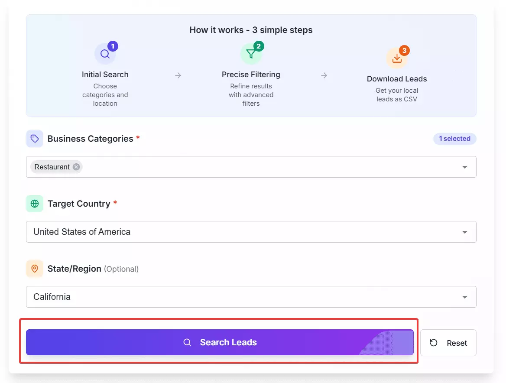Click the Reset circular arrow icon

click(433, 343)
